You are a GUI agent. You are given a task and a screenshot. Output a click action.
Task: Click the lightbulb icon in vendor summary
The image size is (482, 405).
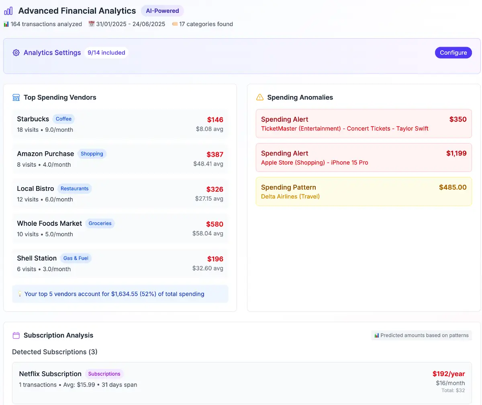click(20, 294)
